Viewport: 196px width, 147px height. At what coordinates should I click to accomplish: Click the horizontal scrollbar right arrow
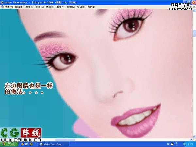point(191,139)
